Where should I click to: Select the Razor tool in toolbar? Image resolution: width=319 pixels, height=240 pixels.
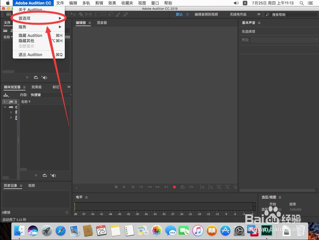click(81, 14)
